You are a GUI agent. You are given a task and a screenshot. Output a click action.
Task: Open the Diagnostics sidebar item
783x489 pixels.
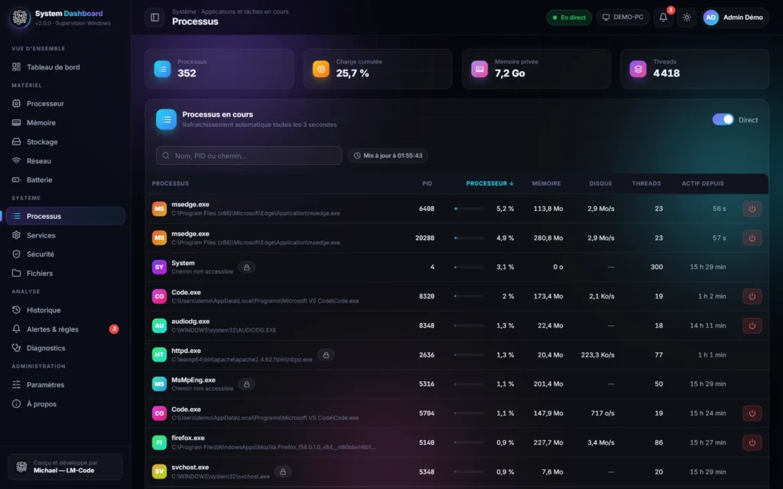[x=66, y=348]
